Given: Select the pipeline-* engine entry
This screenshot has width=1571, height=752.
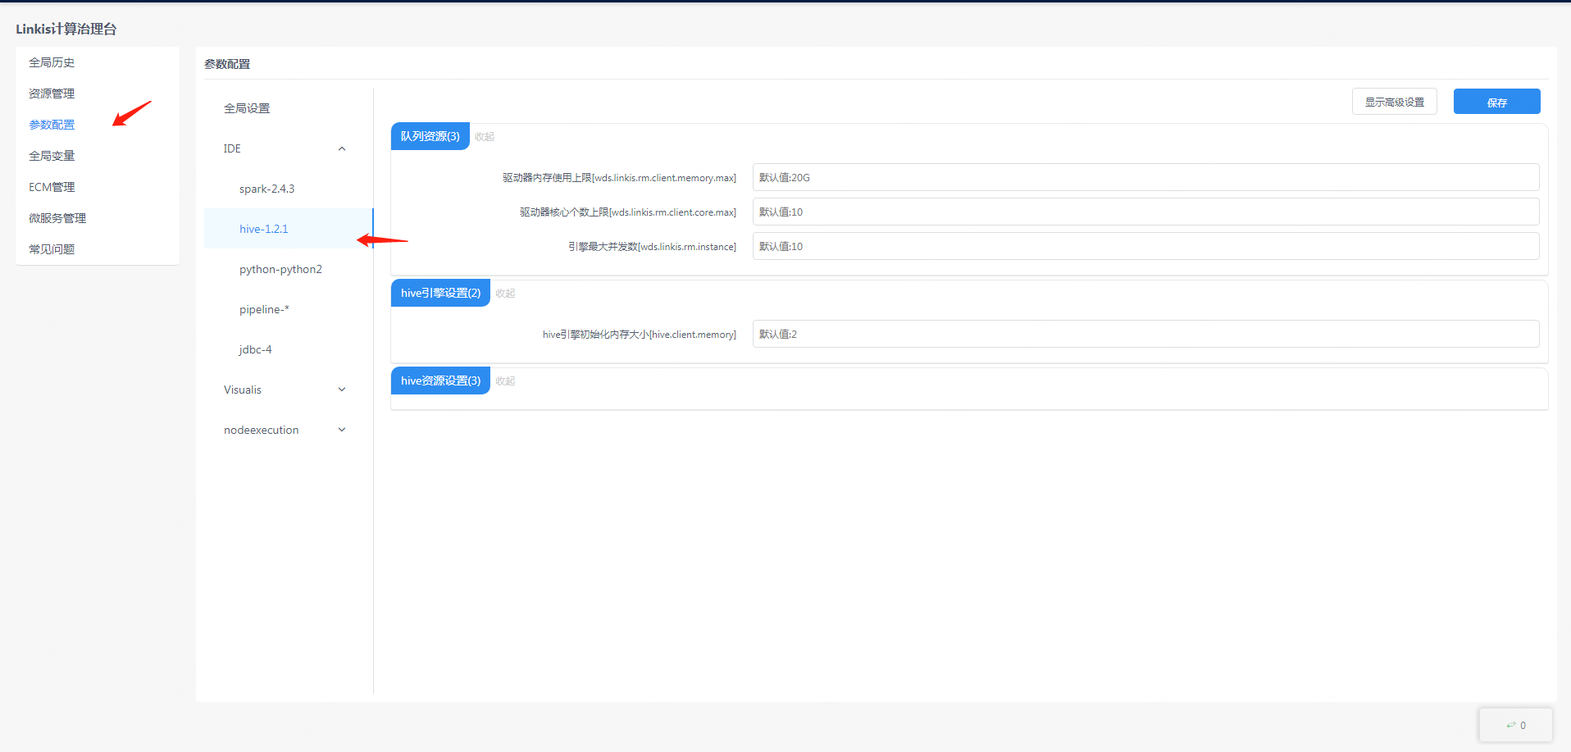Looking at the screenshot, I should point(264,309).
